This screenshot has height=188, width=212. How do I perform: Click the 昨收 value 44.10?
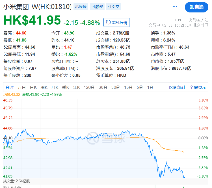click(69, 40)
